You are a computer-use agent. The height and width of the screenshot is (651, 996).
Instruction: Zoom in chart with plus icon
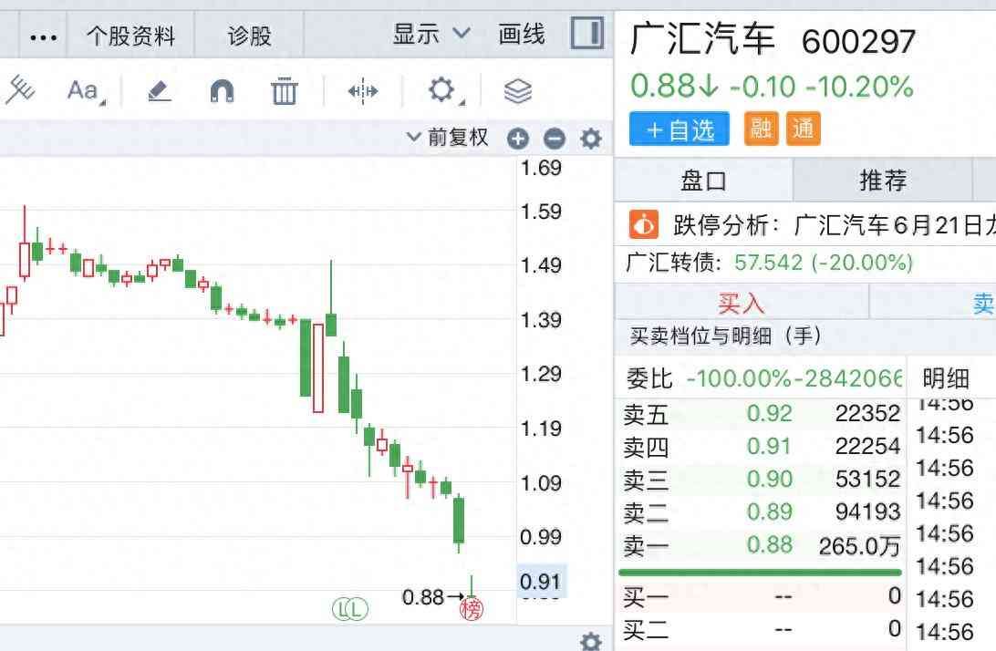point(518,139)
